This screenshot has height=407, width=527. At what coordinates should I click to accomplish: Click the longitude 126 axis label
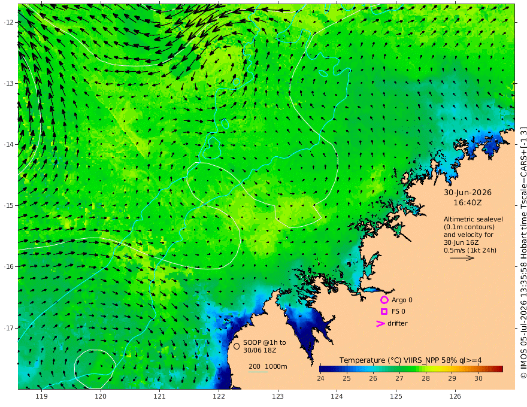click(455, 397)
